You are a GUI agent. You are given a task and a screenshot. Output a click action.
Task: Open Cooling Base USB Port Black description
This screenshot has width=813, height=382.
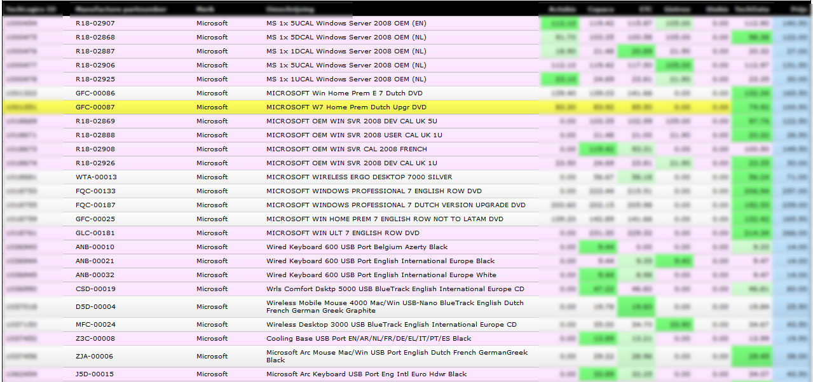pos(369,339)
